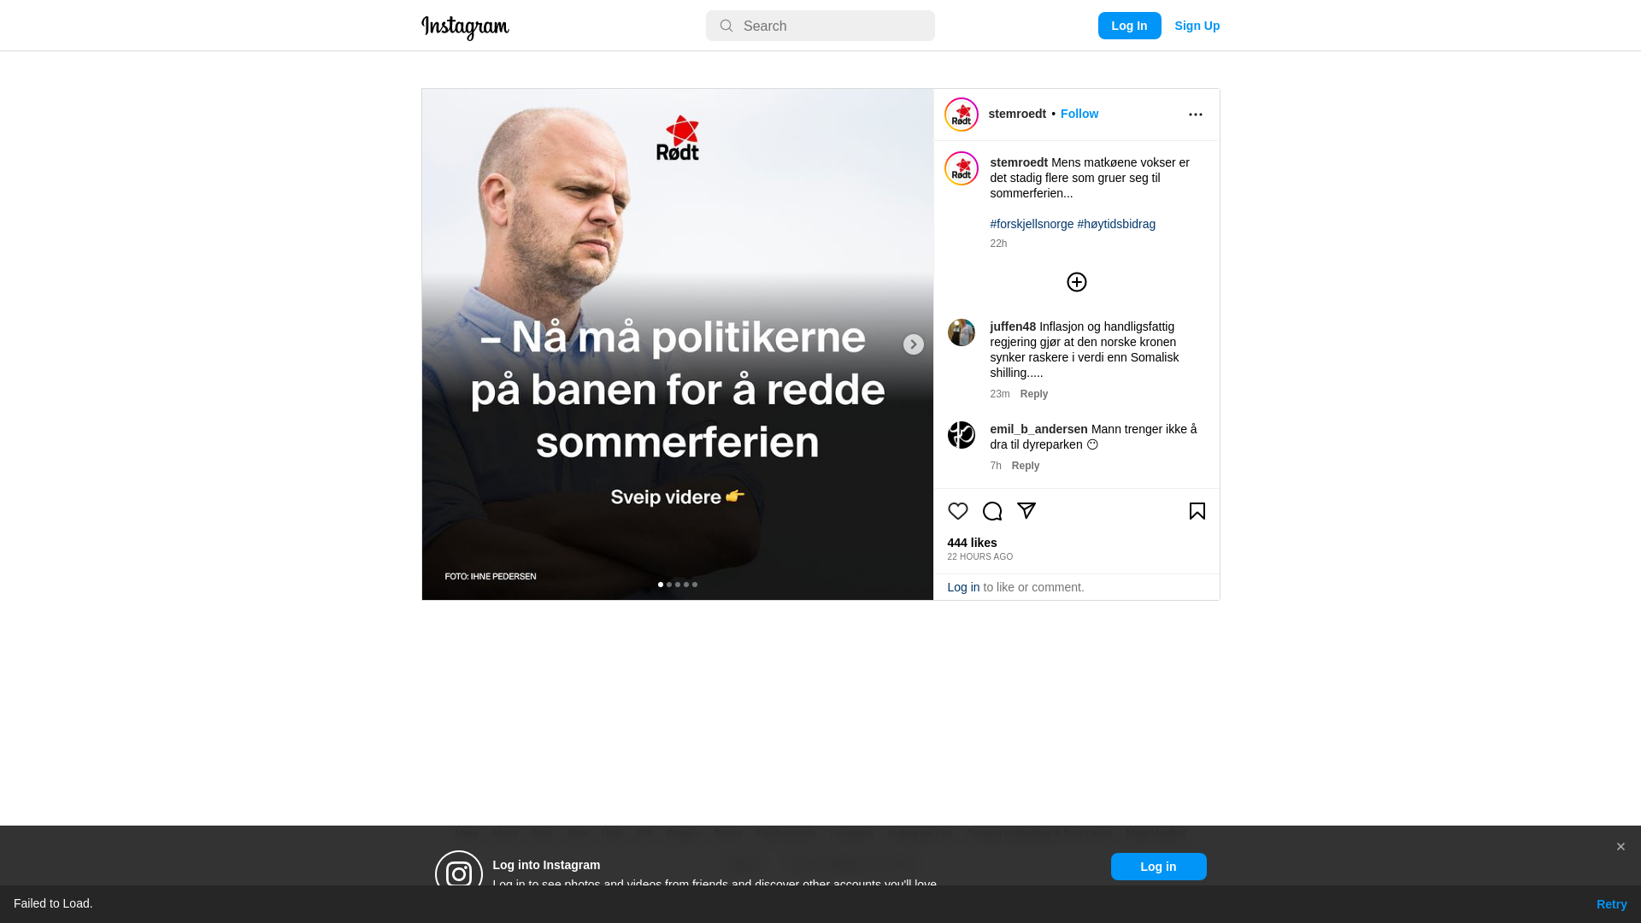Open emil_b_andersen's profile avatar

click(x=961, y=435)
